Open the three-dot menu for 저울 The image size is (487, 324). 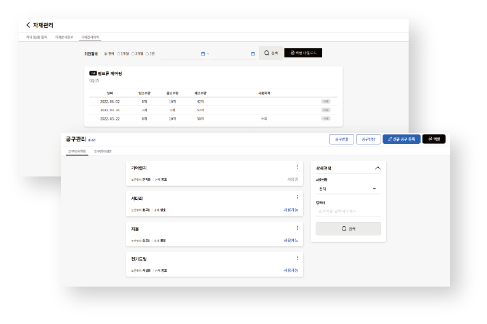tap(298, 227)
